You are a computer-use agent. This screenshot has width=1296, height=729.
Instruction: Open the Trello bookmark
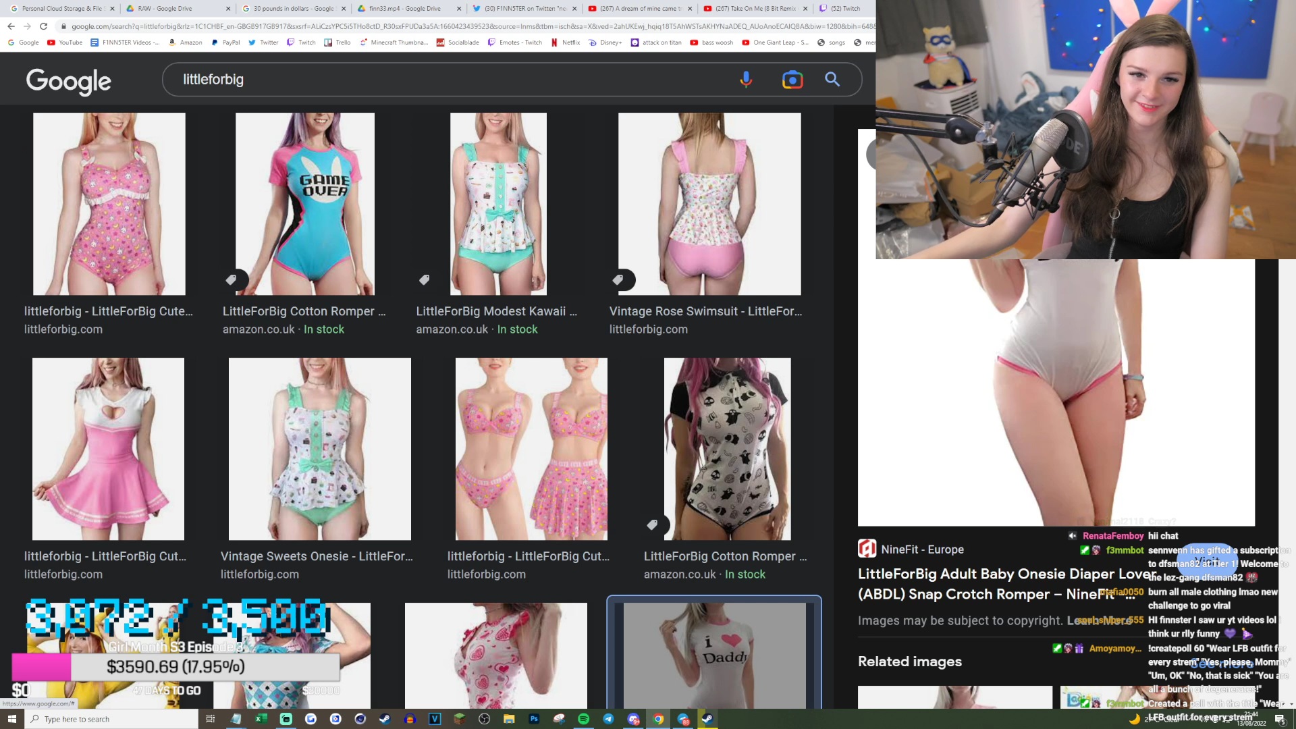[337, 43]
